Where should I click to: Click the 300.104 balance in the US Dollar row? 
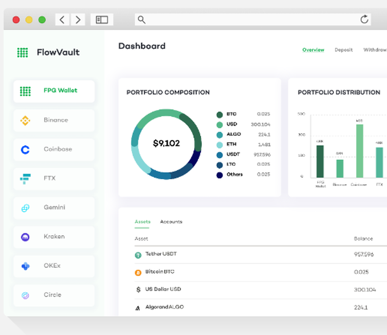(x=365, y=290)
